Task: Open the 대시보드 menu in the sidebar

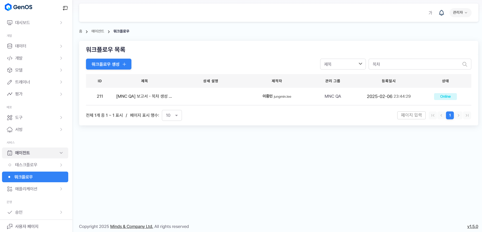Action: pos(35,23)
